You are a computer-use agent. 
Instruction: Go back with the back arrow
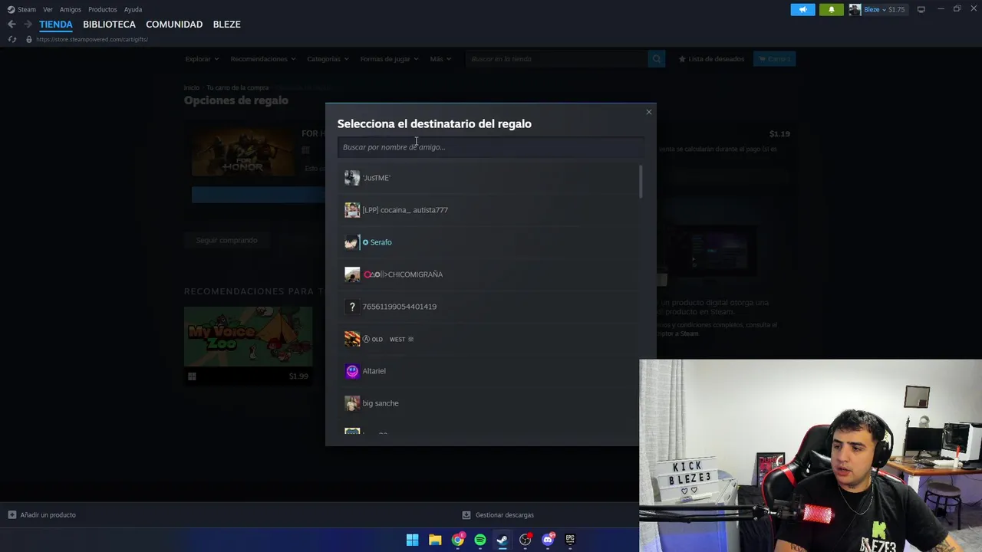(12, 25)
